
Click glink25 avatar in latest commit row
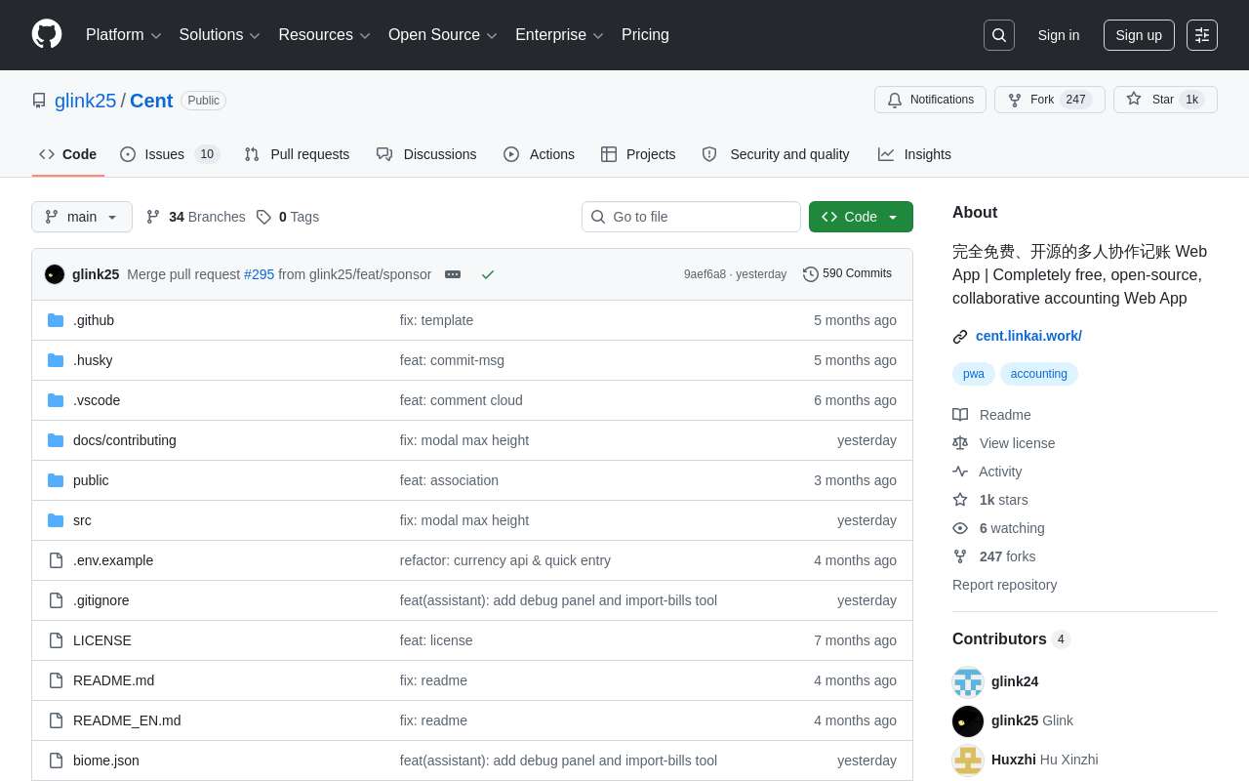[x=55, y=274]
